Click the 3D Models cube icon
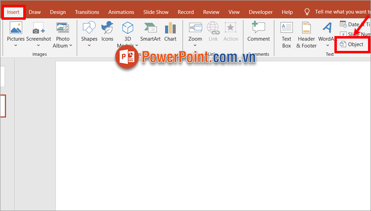The height and width of the screenshot is (211, 371). point(128,28)
